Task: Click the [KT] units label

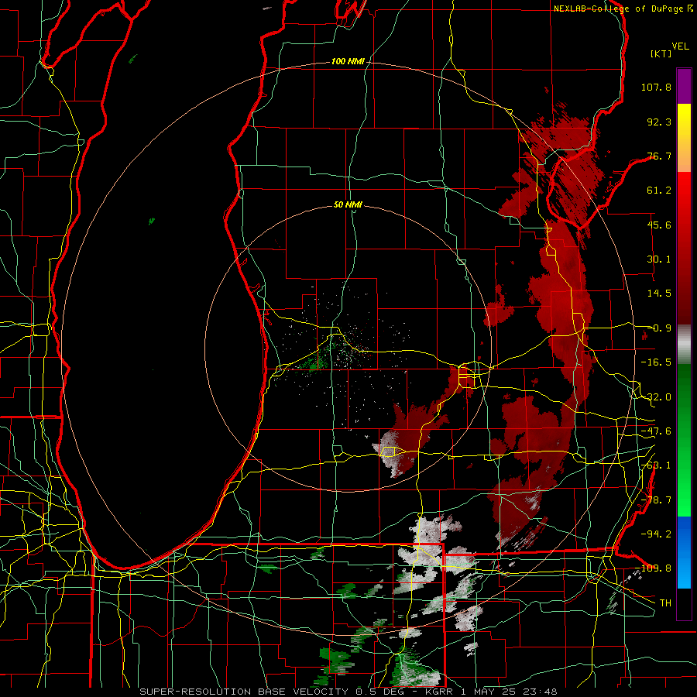Action: (x=661, y=53)
